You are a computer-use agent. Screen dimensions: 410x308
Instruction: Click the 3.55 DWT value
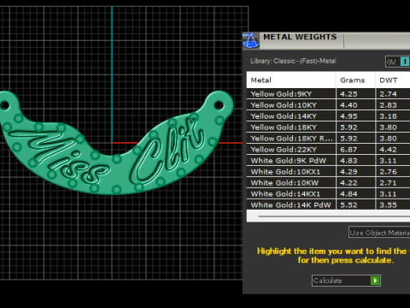388,205
